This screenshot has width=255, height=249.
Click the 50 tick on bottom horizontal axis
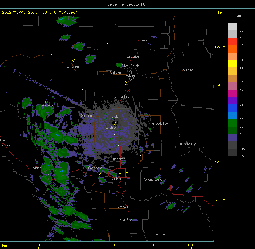pyautogui.click(x=152, y=245)
